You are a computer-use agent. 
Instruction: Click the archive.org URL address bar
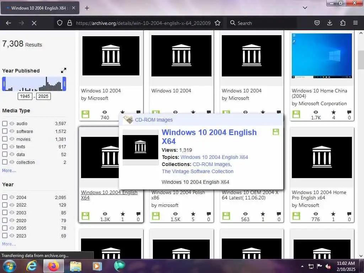143,23
